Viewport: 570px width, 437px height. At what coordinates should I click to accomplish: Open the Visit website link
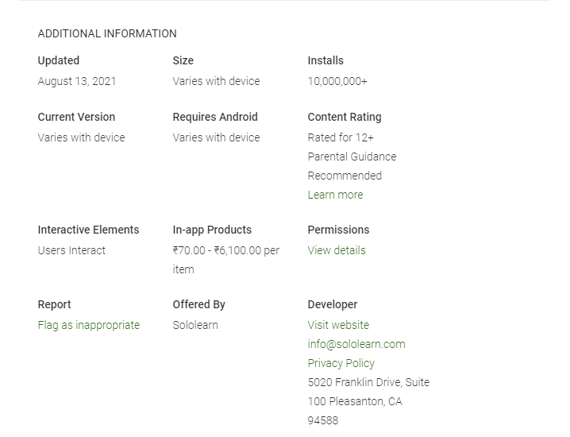[x=338, y=325]
